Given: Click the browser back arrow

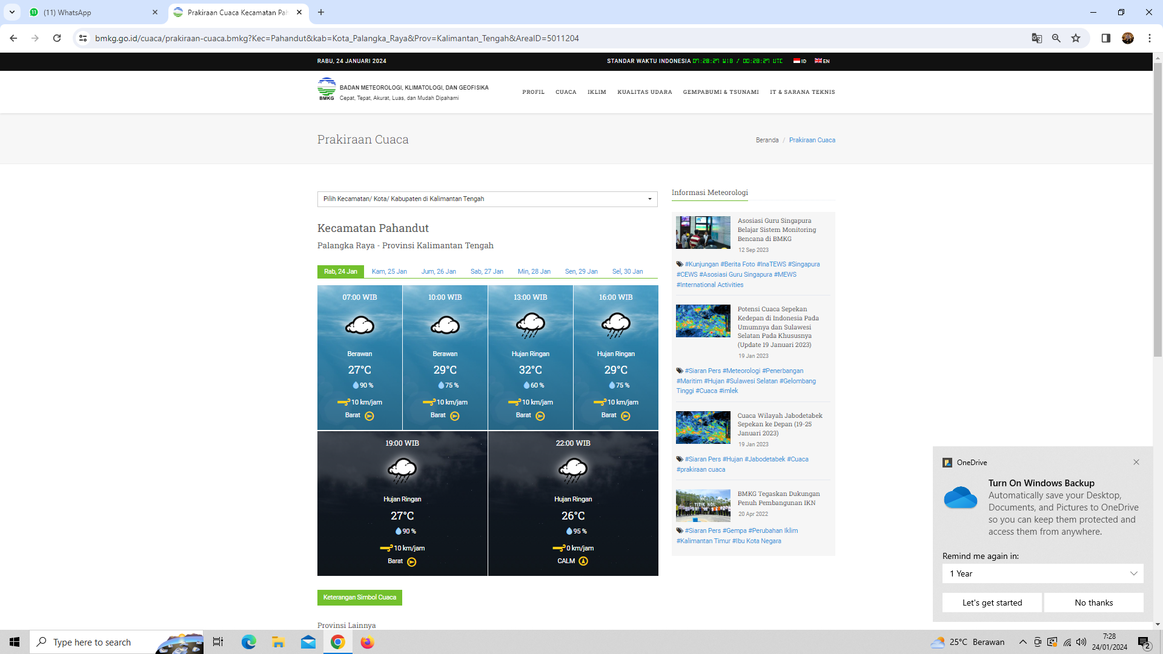Looking at the screenshot, I should [x=13, y=38].
